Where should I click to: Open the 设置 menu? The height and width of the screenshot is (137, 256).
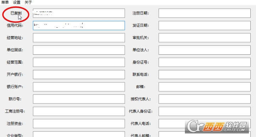click(17, 2)
